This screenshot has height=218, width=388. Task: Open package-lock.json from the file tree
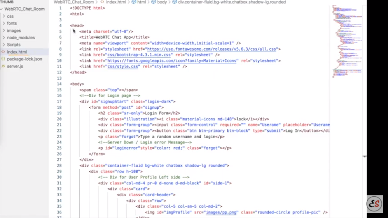tap(24, 59)
